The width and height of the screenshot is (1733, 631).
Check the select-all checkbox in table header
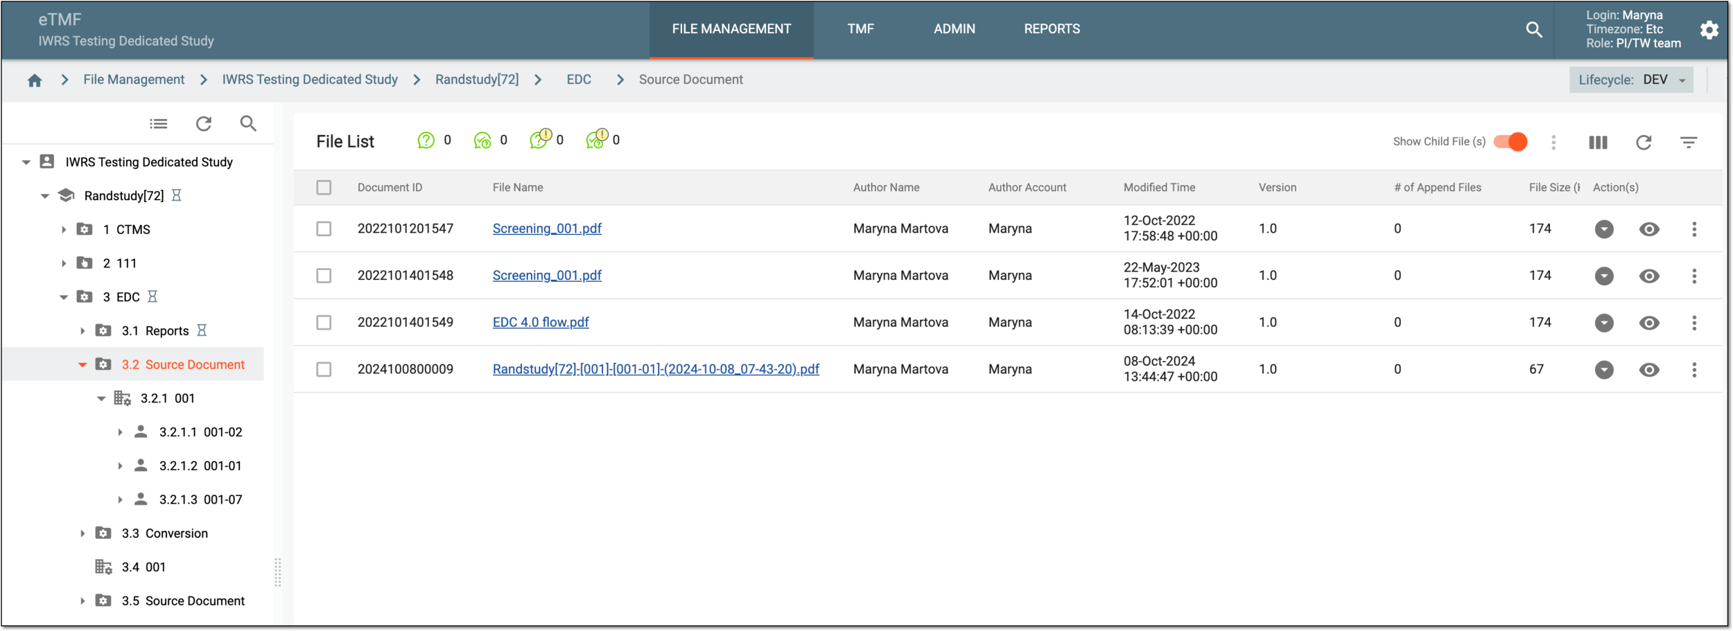pos(324,188)
